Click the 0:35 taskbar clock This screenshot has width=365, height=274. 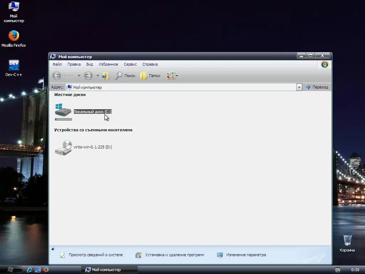pos(355,270)
